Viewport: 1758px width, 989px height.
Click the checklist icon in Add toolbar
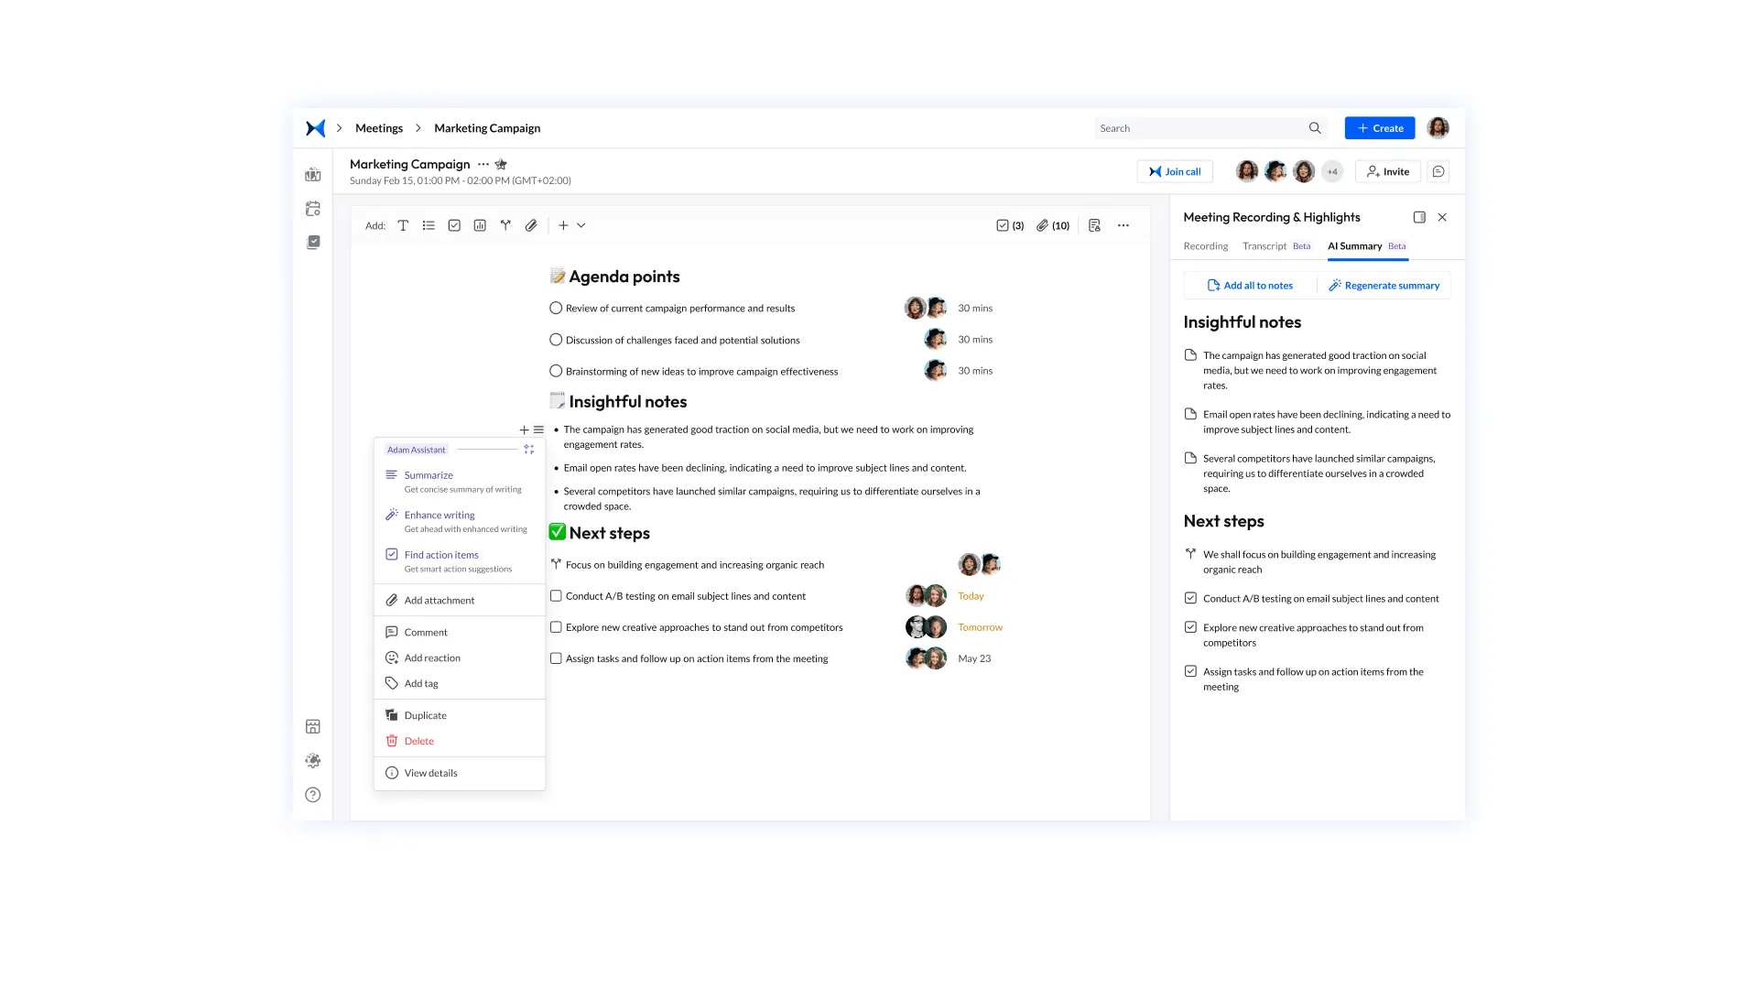tap(454, 224)
